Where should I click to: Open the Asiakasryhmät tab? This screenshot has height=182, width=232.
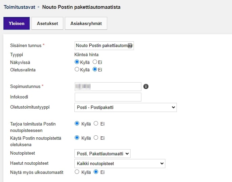click(x=86, y=23)
